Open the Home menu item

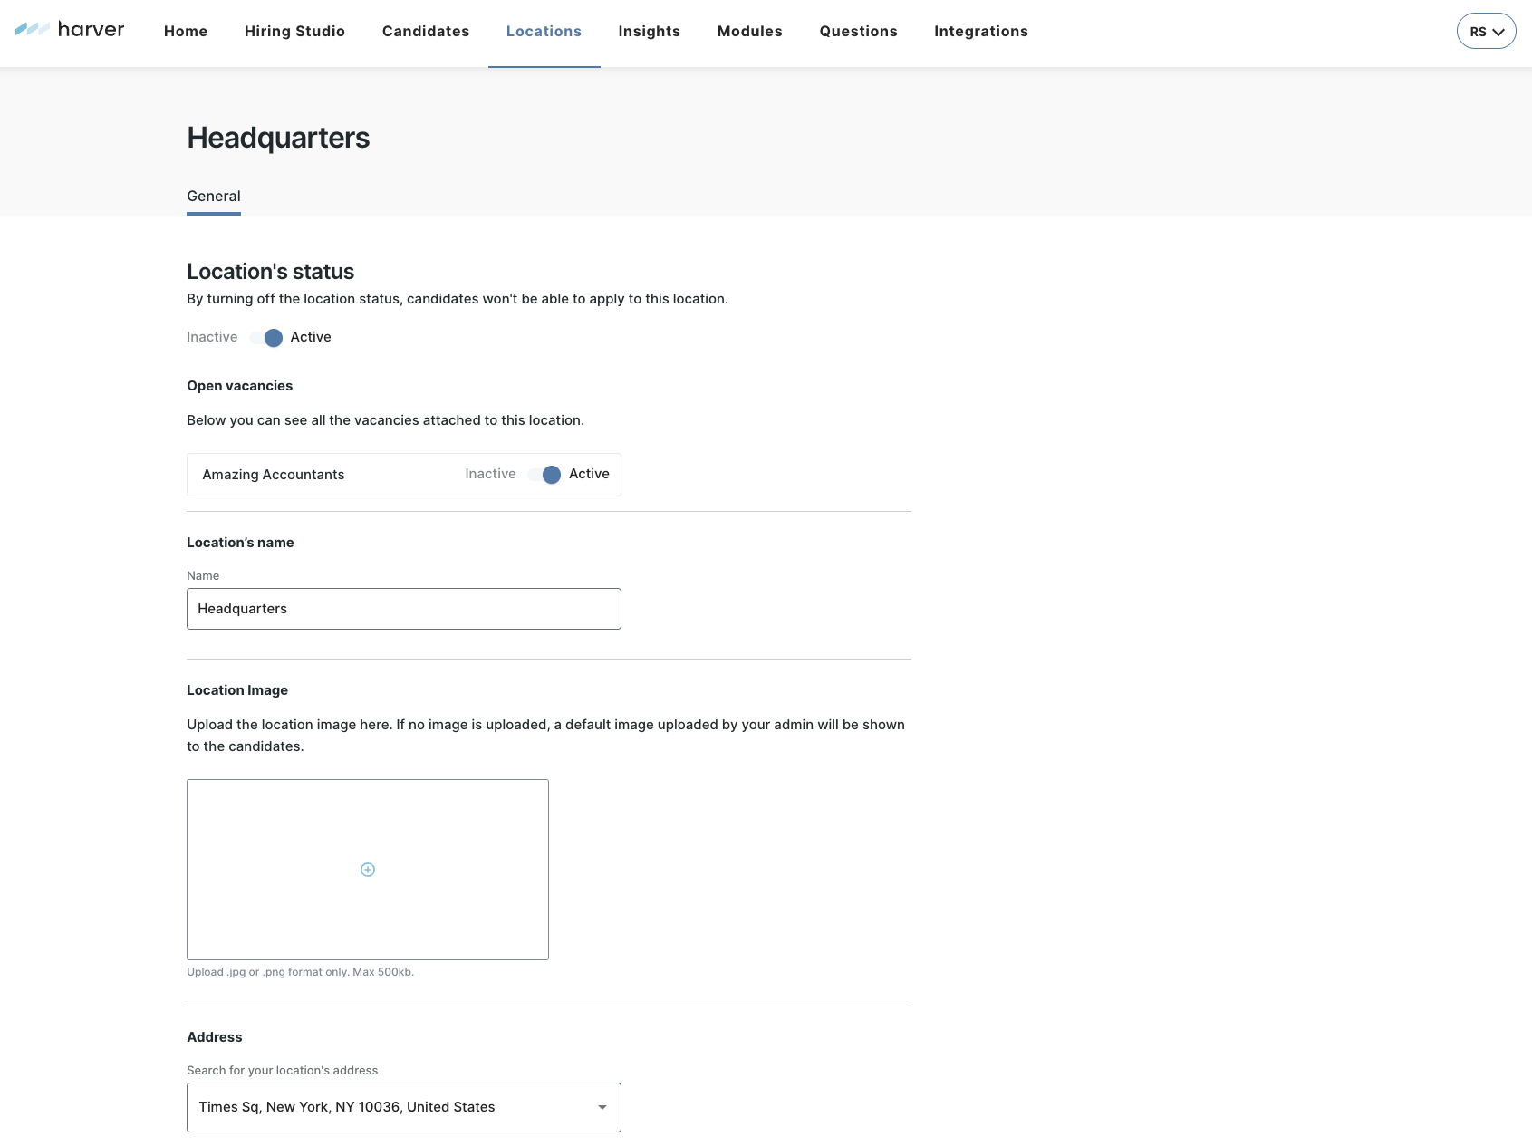click(186, 32)
